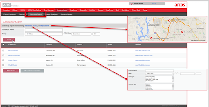Open the Employee menu
This screenshot has width=209, height=107.
[x=73, y=10]
